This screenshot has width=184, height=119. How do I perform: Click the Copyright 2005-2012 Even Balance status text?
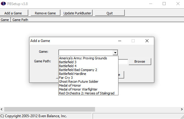click(33, 116)
